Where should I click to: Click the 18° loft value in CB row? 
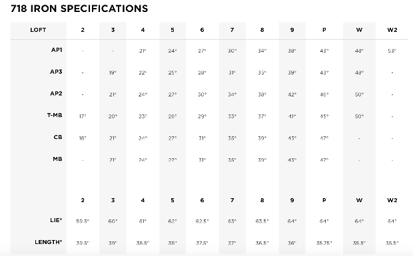[83, 138]
